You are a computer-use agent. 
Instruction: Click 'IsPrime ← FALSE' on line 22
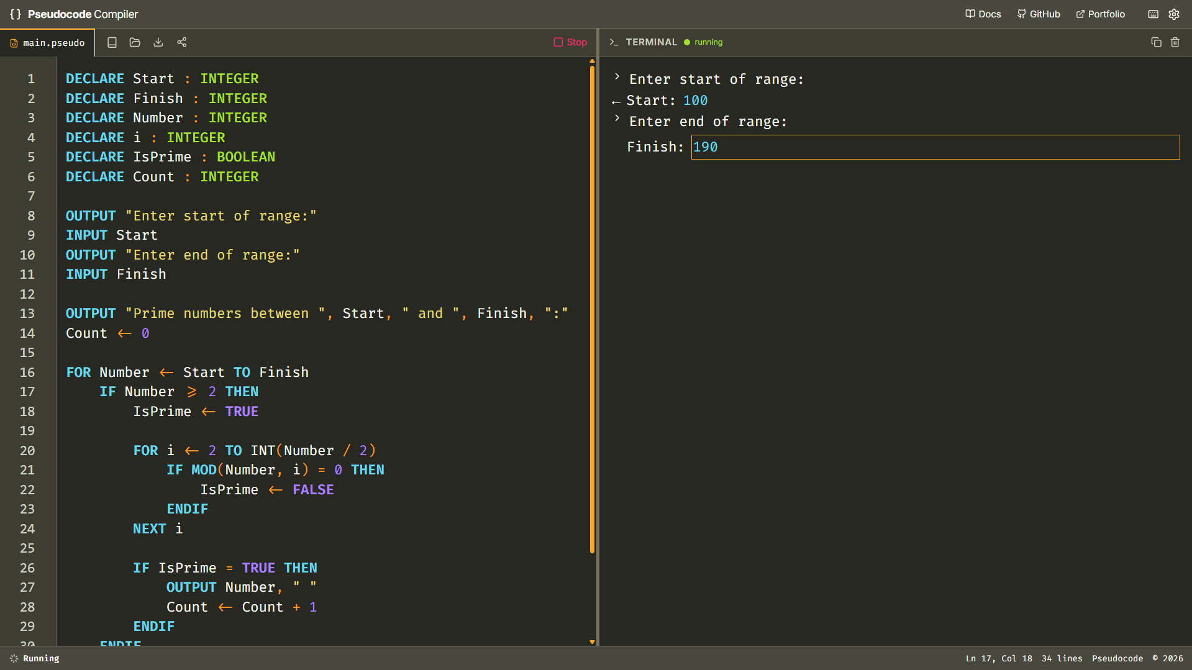tap(267, 490)
